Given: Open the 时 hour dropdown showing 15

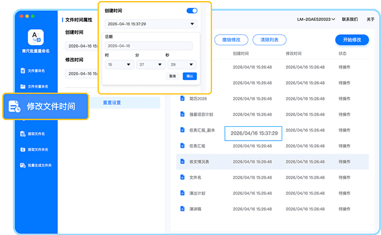Looking at the screenshot, I should pos(119,65).
